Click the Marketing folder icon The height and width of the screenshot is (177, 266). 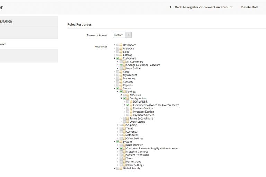121,78
